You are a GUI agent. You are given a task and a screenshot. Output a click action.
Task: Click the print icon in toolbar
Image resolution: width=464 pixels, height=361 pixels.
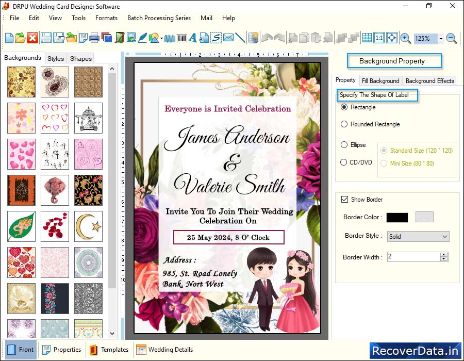[94, 38]
